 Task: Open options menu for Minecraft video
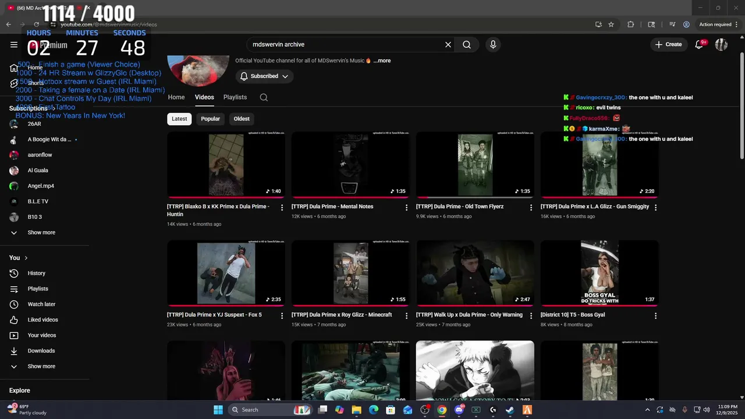[x=407, y=315]
